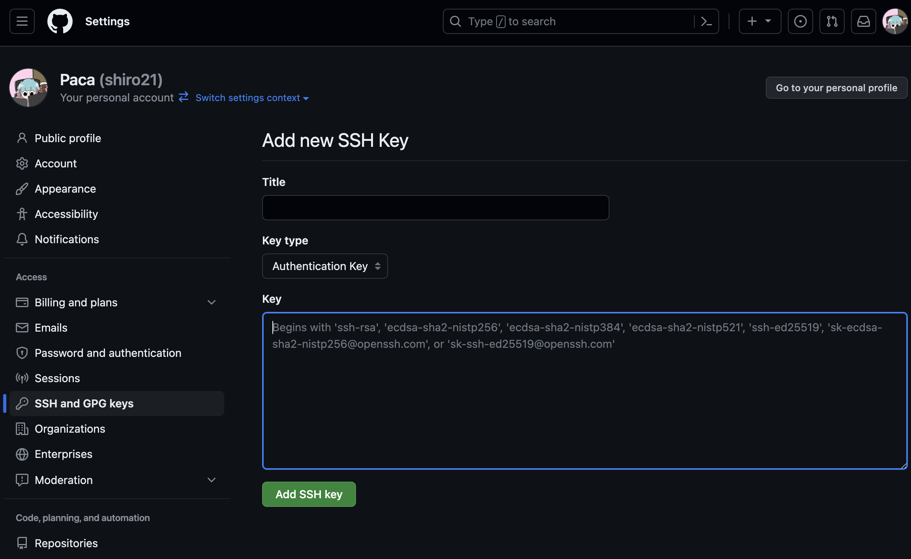Click the GitHub Octocat logo
The height and width of the screenshot is (559, 911).
[60, 21]
